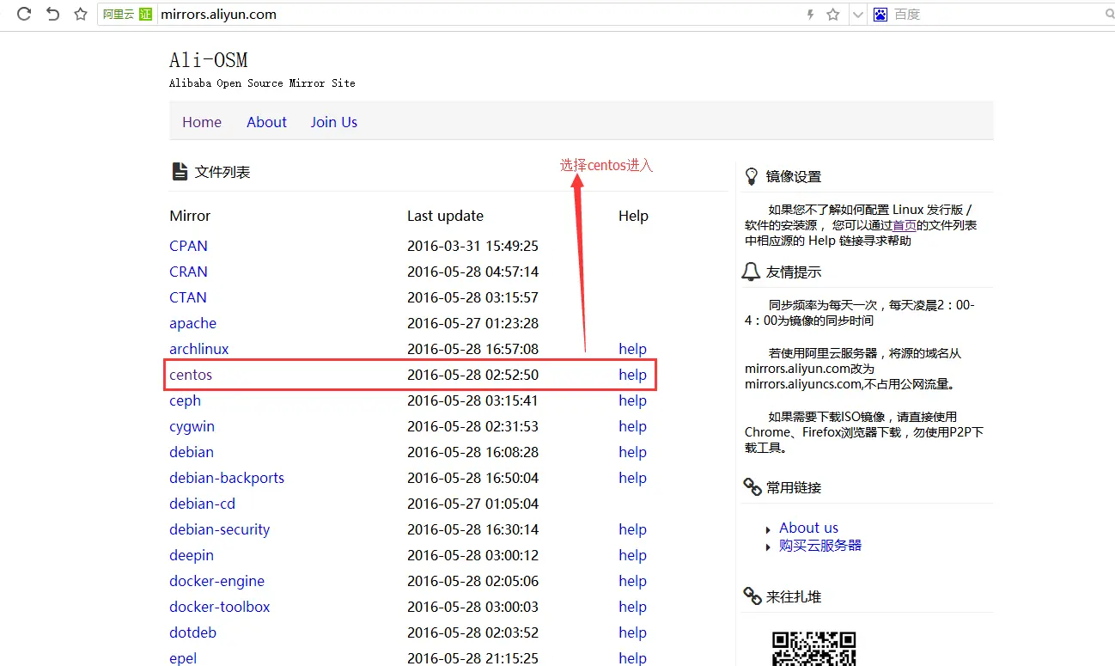This screenshot has height=666, width=1115.
Task: Click the star icon inside the address bar
Action: (832, 15)
